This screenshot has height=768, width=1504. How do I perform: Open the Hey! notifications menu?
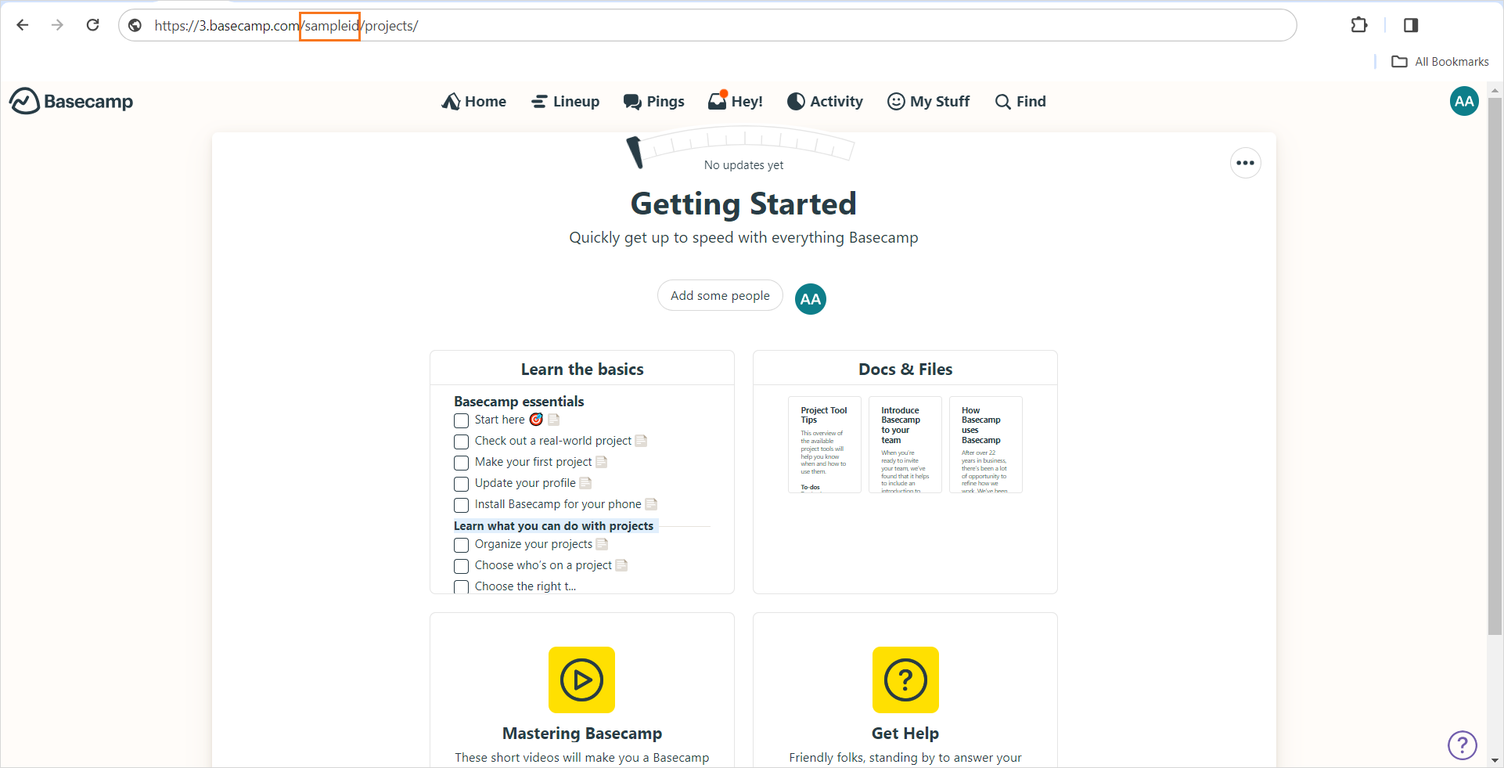click(x=735, y=101)
